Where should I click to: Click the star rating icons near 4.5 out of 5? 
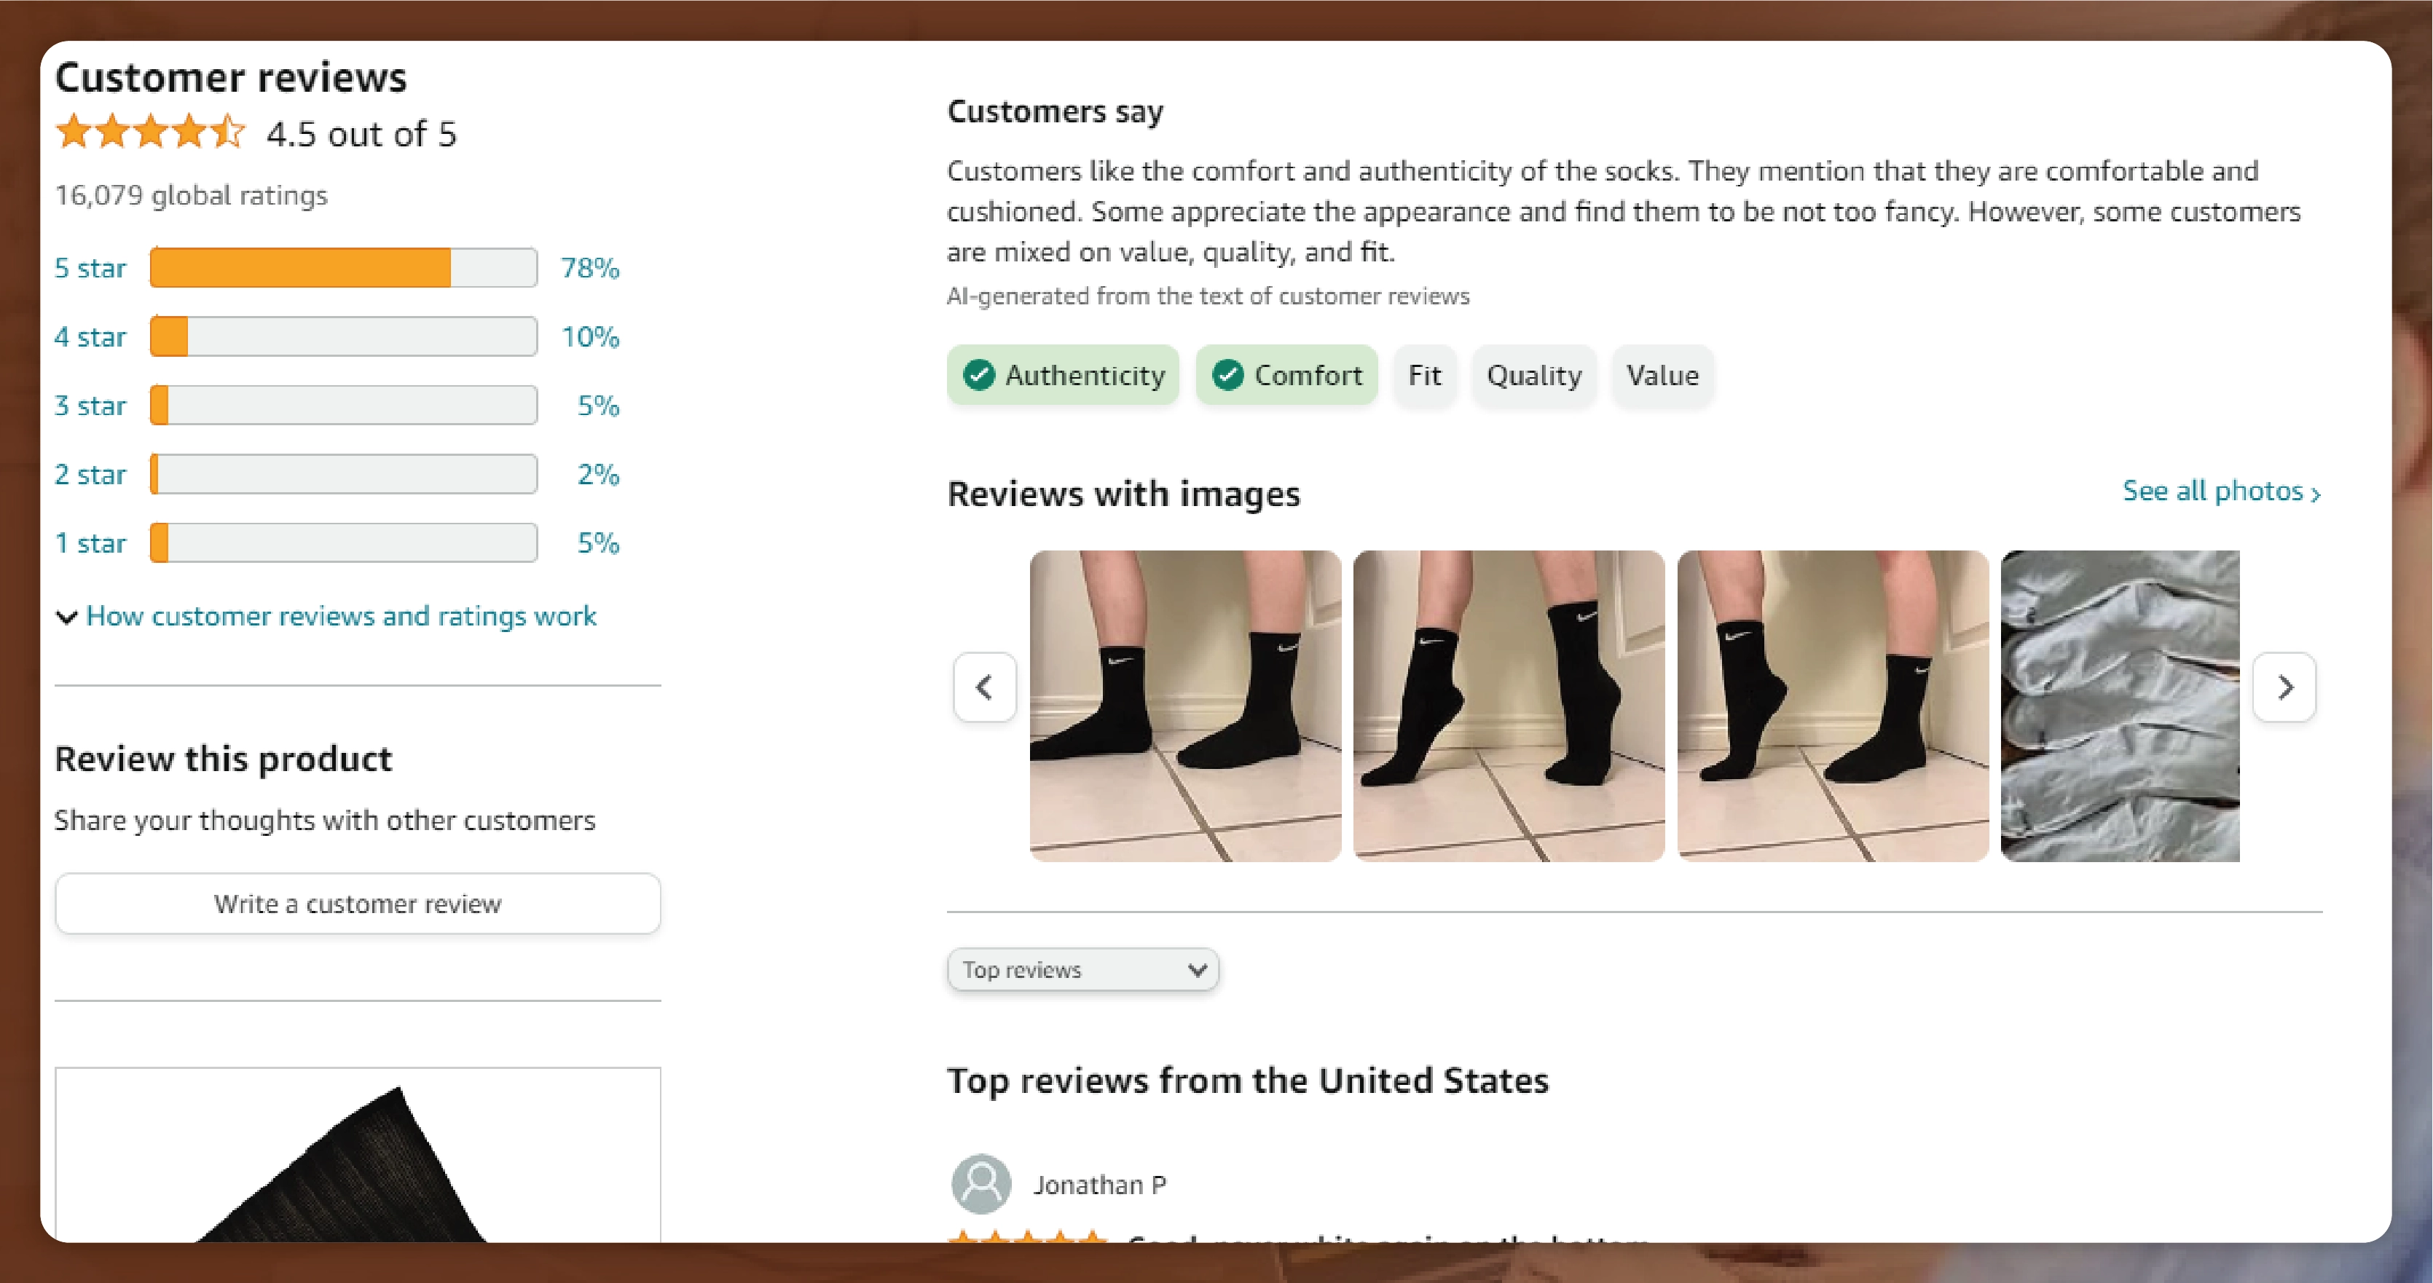coord(151,133)
